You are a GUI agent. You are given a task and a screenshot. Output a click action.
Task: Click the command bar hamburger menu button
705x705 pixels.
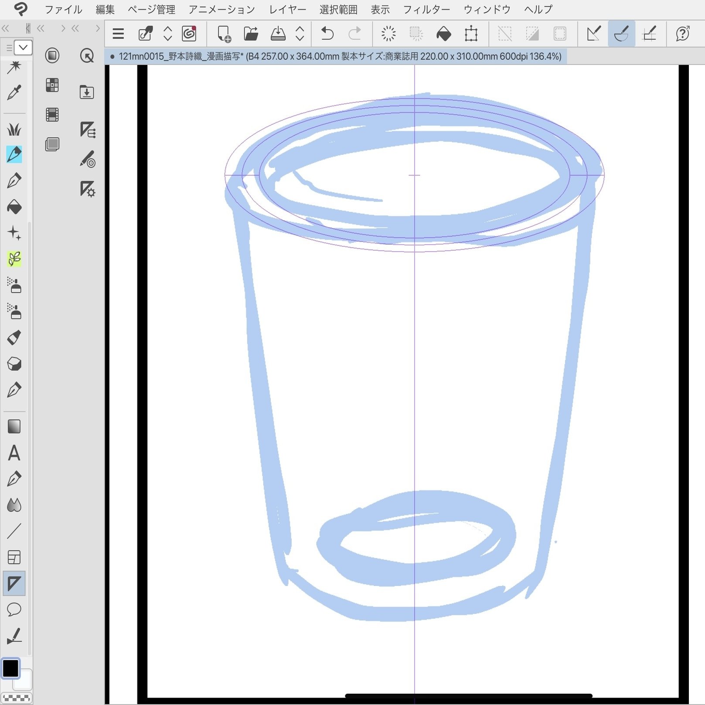click(118, 34)
